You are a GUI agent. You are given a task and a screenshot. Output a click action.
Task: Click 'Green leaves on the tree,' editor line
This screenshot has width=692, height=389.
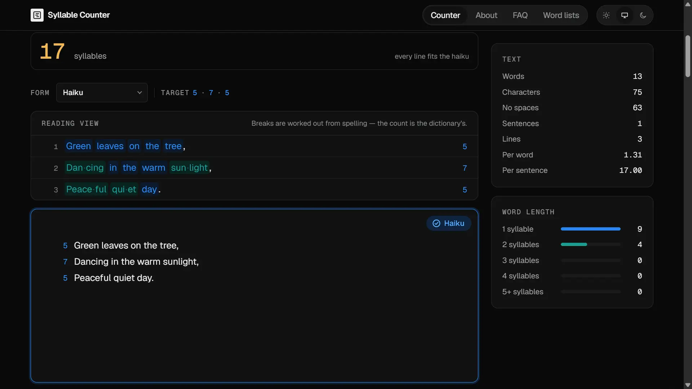[x=126, y=246]
